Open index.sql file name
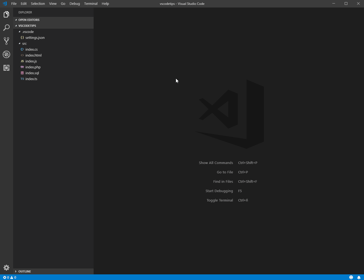Viewport: 364px width, 280px height. 32,73
